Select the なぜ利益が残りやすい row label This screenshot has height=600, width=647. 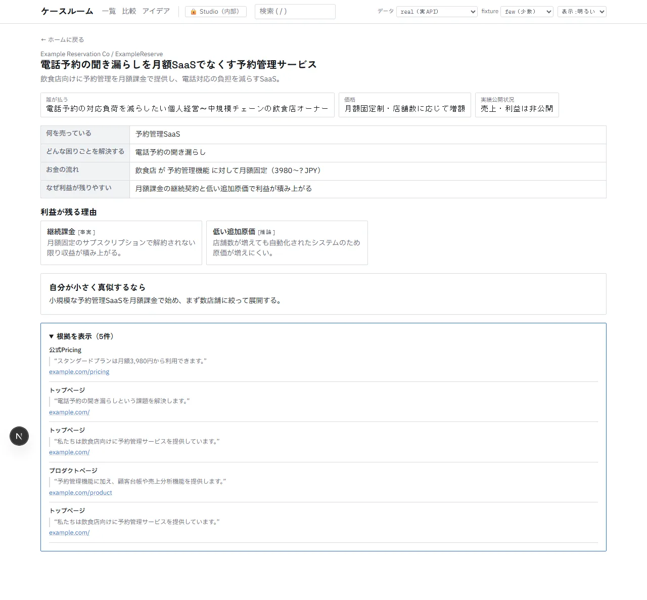(x=85, y=189)
